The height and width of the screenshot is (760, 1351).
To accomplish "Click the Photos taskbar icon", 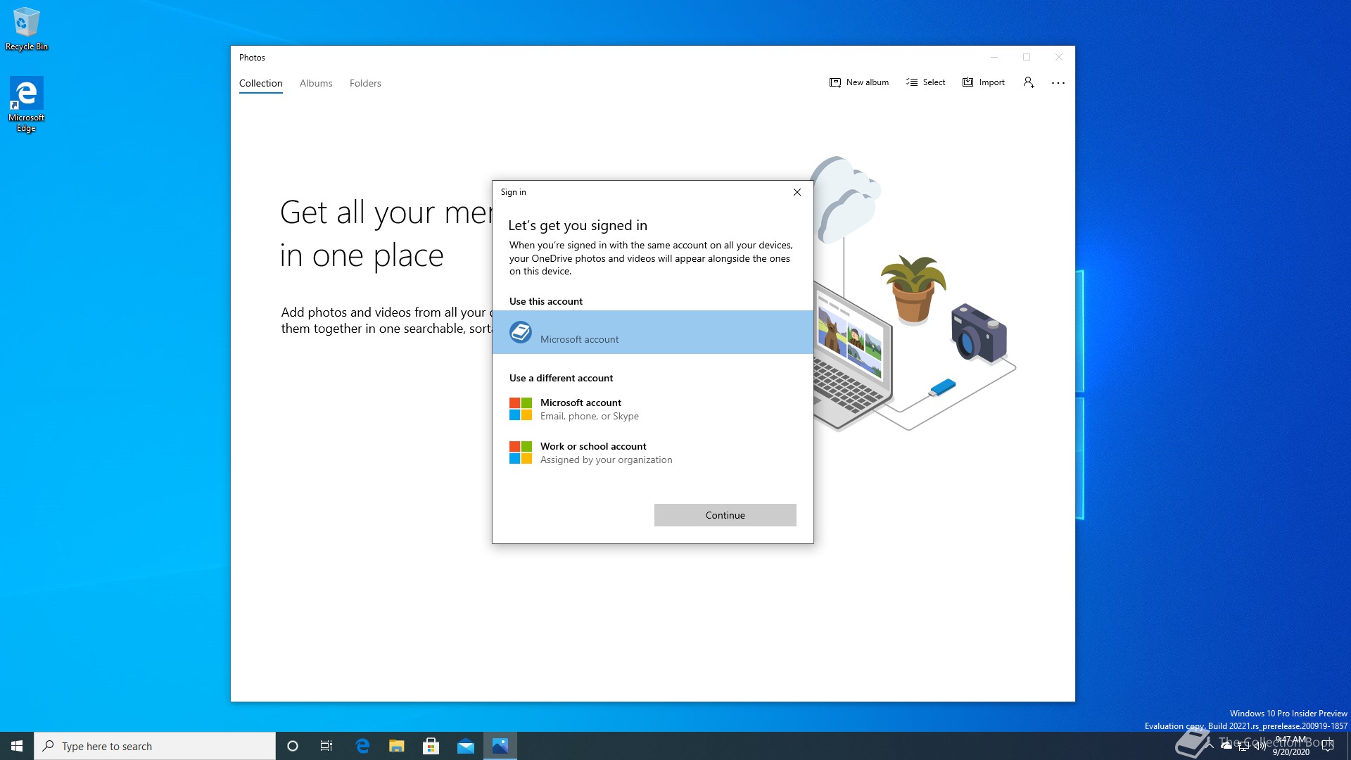I will (500, 746).
